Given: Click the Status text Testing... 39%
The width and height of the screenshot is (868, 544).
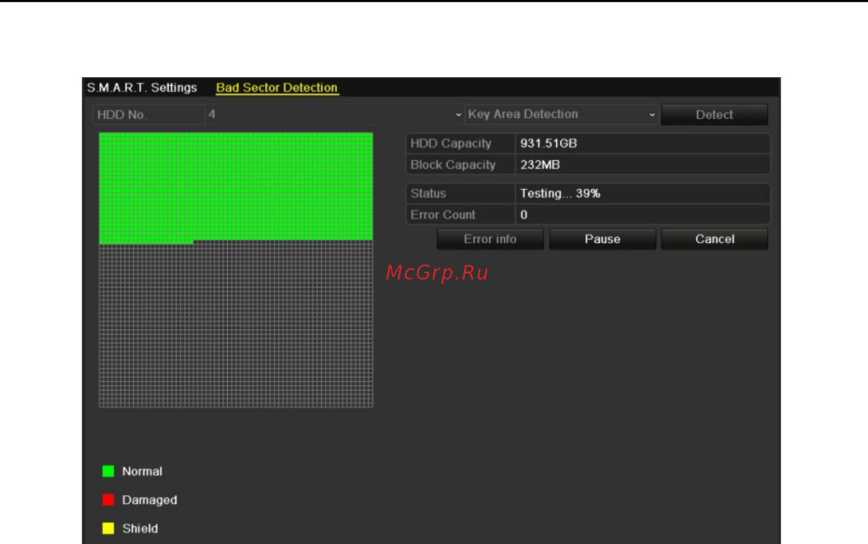Looking at the screenshot, I should [560, 193].
